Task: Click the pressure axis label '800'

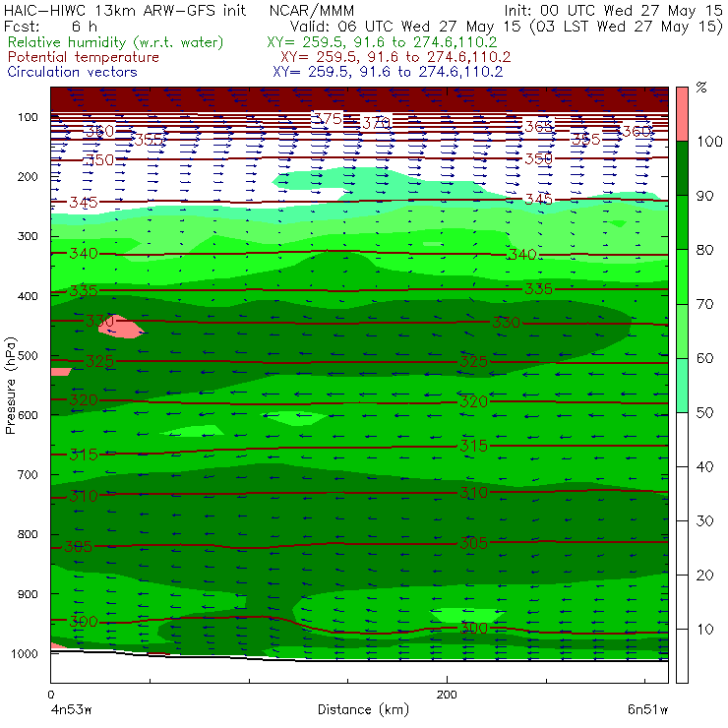Action: coord(28,534)
